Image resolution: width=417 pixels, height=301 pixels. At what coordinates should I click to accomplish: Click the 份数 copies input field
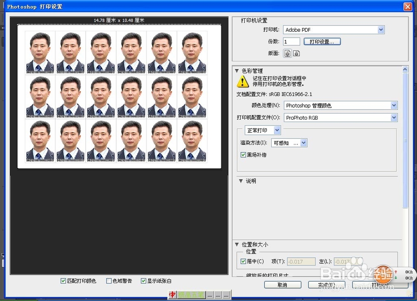[x=291, y=41]
